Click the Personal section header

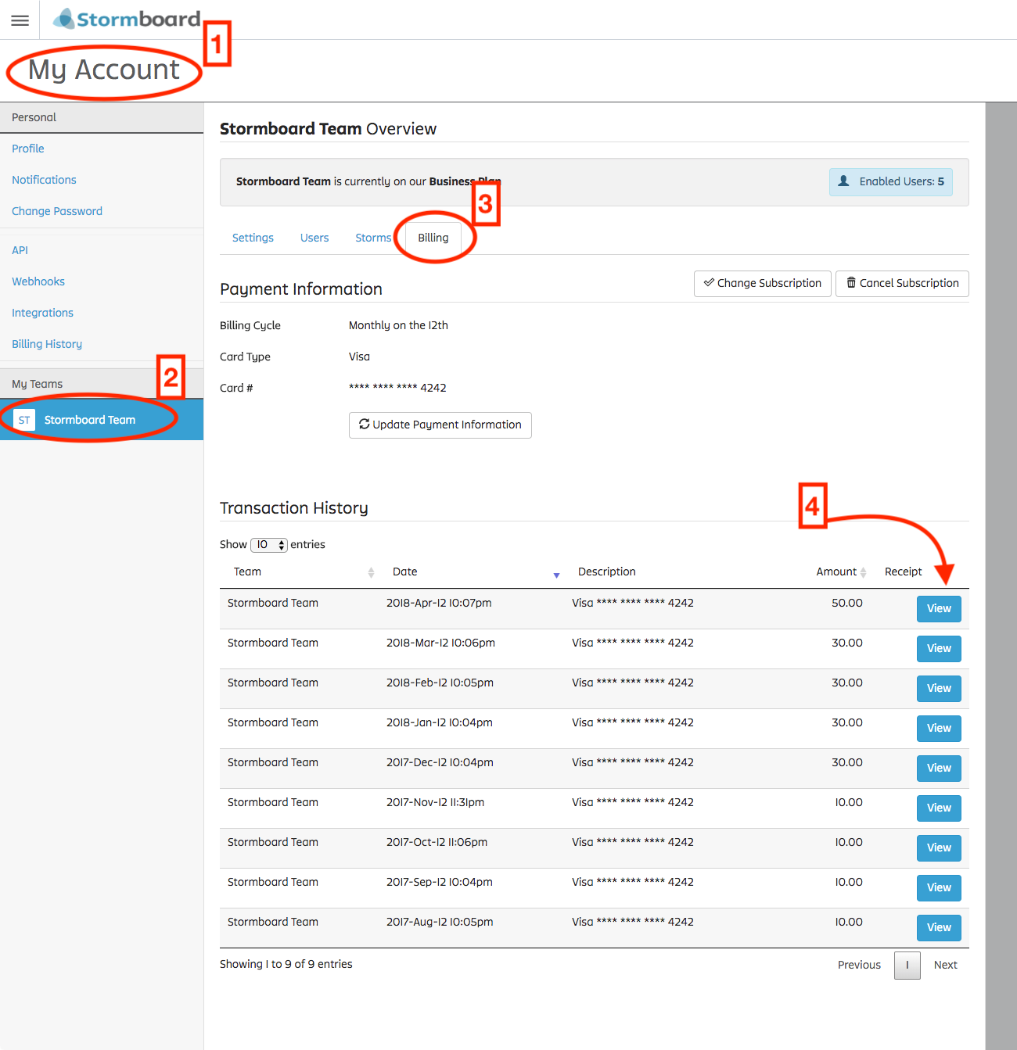102,117
